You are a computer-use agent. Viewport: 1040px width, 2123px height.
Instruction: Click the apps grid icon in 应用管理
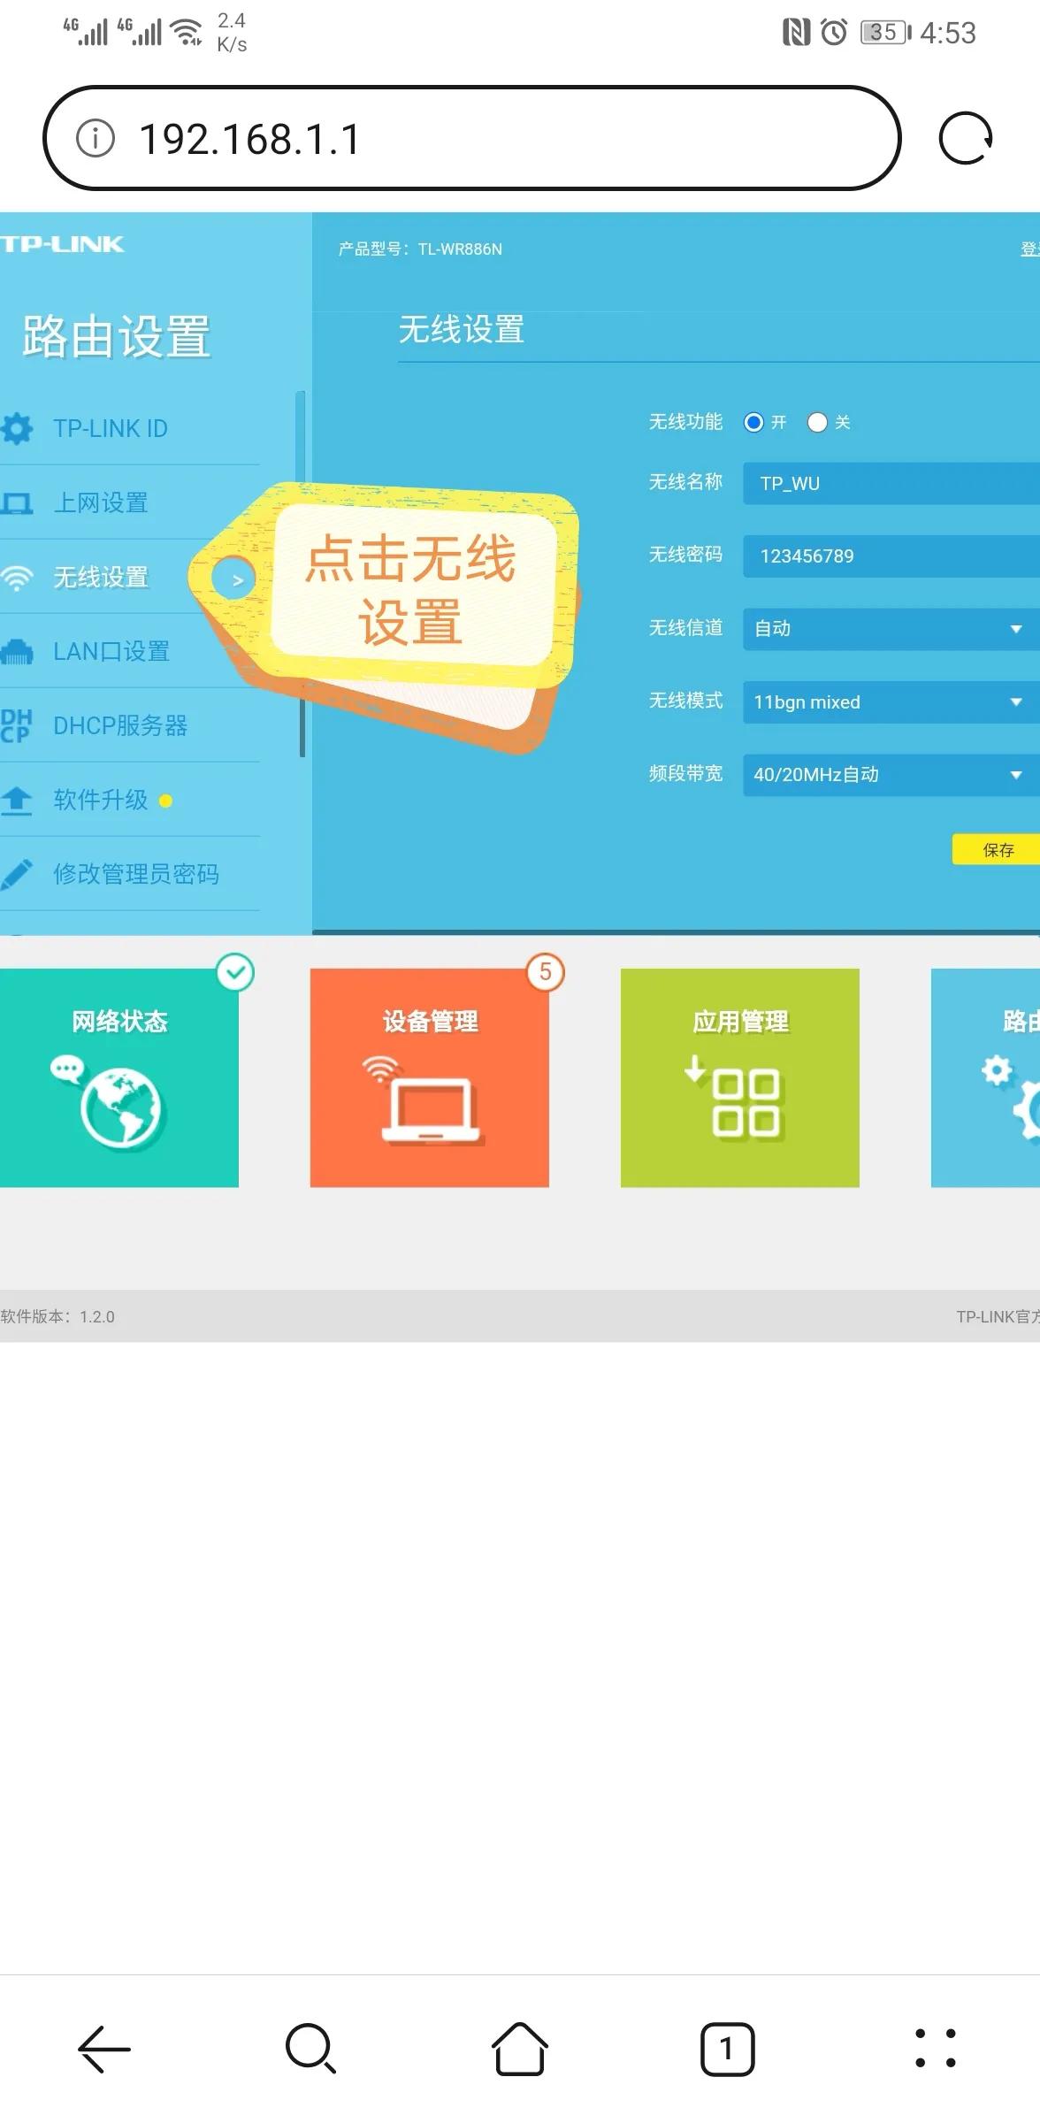pos(746,1102)
